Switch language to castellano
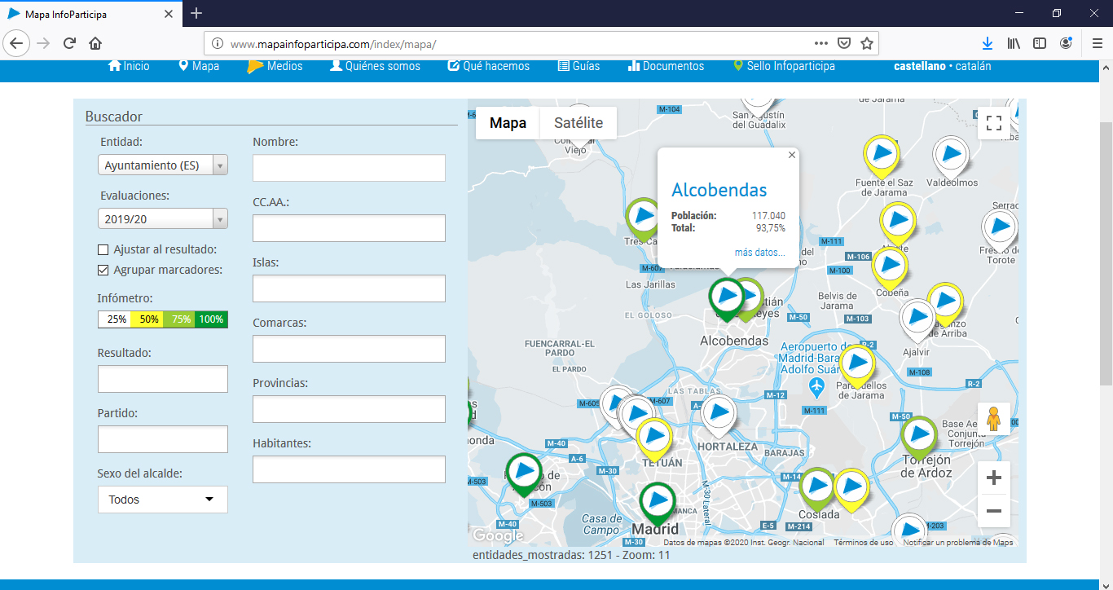 920,66
